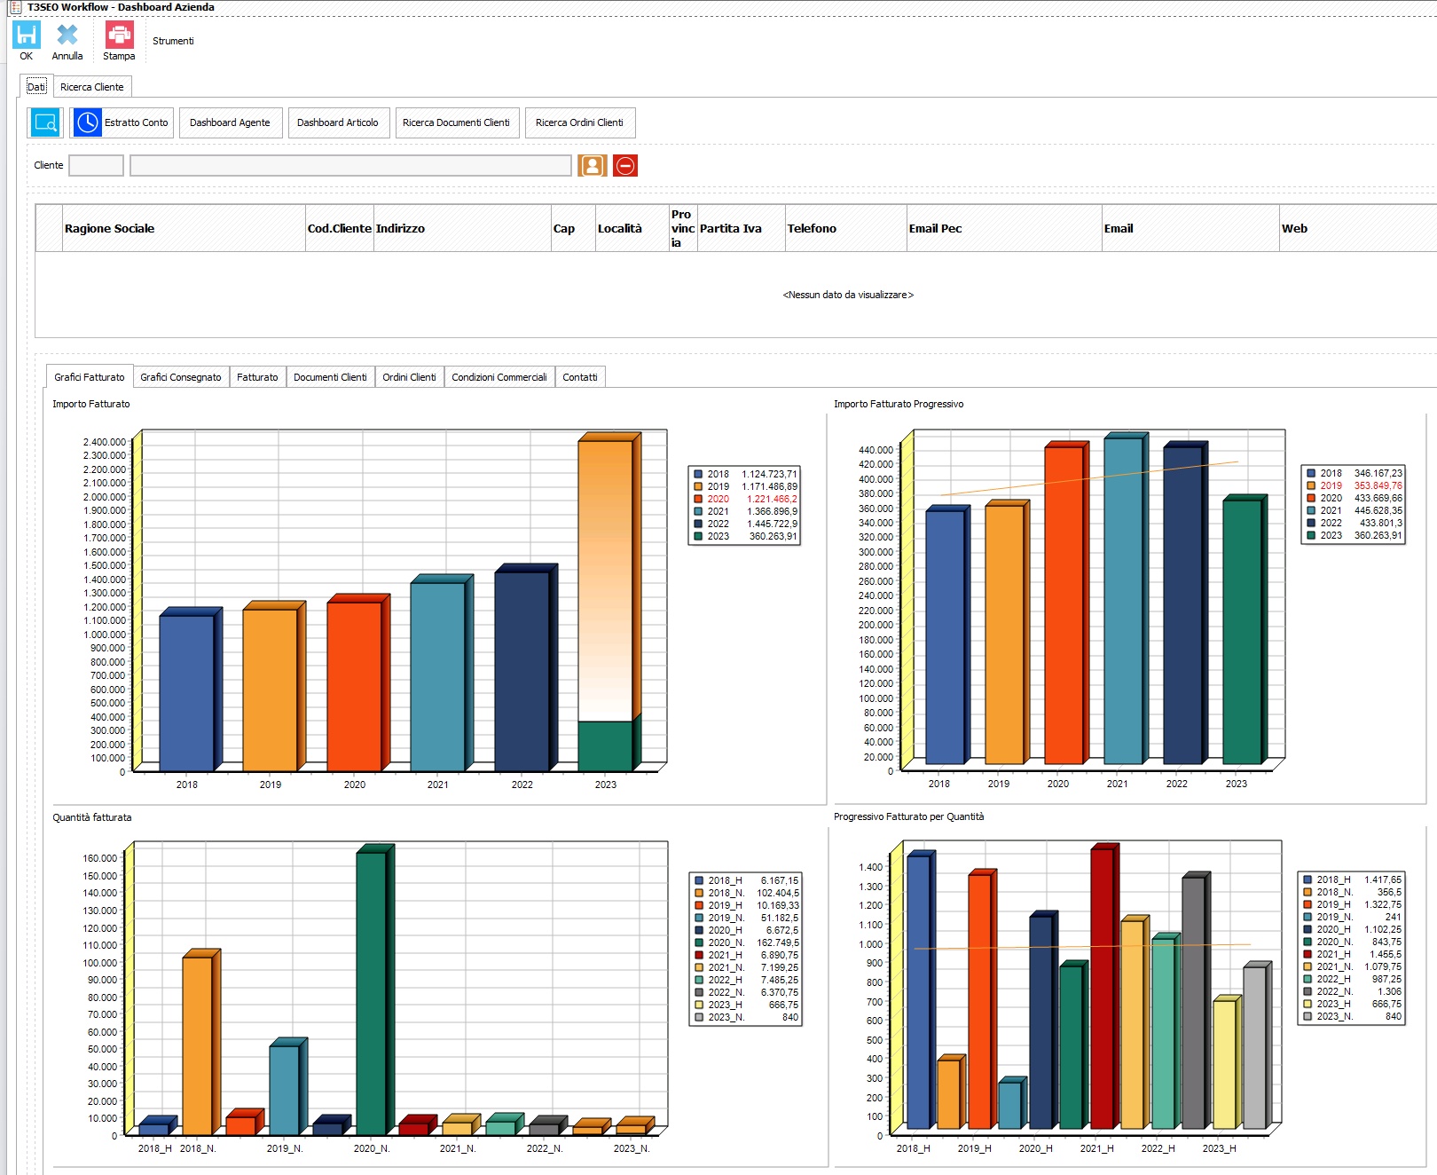Click the clock icon beside Estratto Conto
Screen dimensions: 1437x1175
click(x=88, y=122)
